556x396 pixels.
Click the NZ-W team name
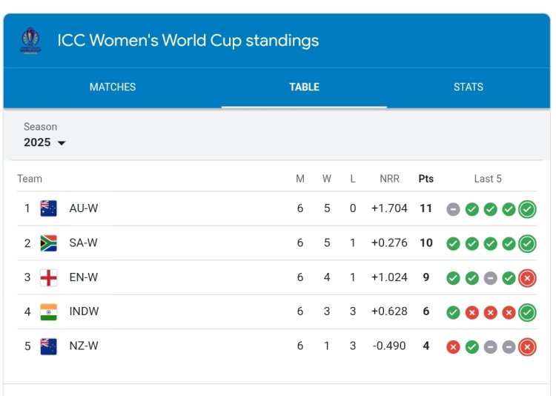(83, 346)
